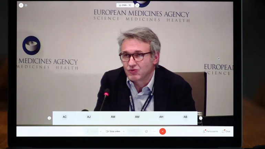Select participant AH thumbnail
The height and width of the screenshot is (149, 265).
click(x=161, y=117)
